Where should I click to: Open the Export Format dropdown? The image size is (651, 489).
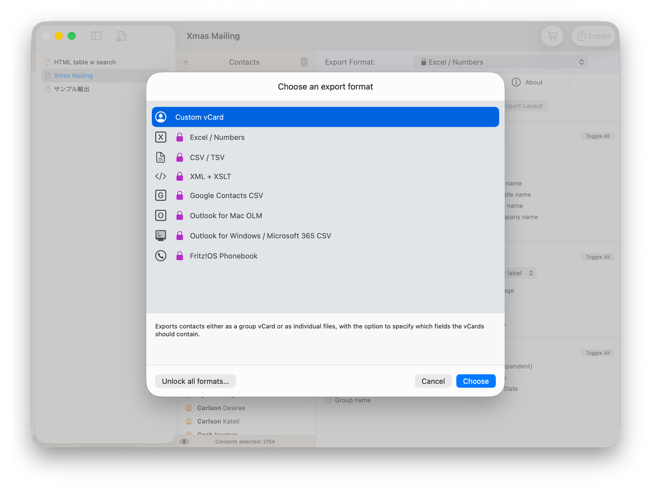tap(501, 62)
